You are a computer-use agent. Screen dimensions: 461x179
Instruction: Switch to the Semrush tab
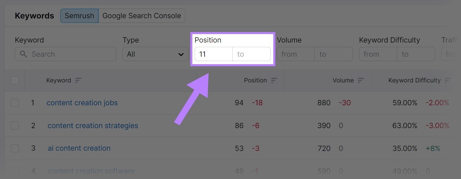click(79, 16)
